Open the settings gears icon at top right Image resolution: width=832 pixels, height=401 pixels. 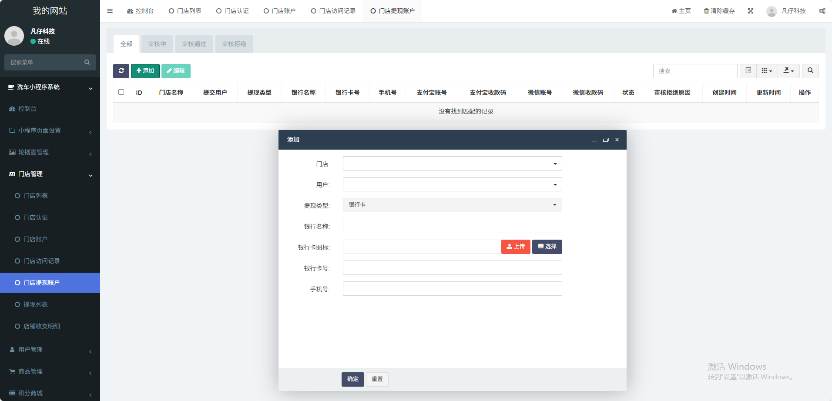coord(822,11)
